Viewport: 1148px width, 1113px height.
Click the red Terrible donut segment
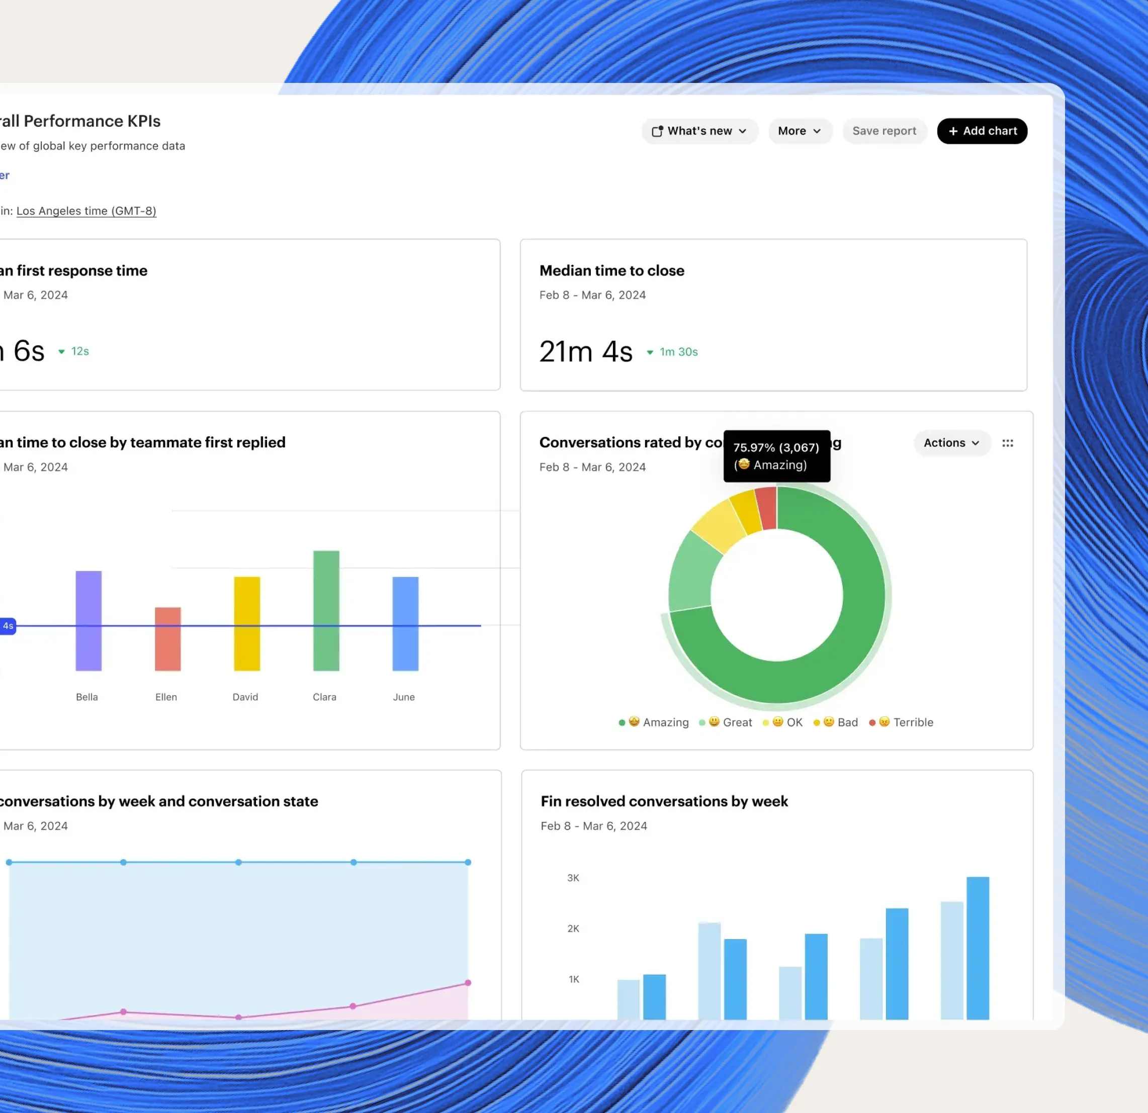coord(767,508)
